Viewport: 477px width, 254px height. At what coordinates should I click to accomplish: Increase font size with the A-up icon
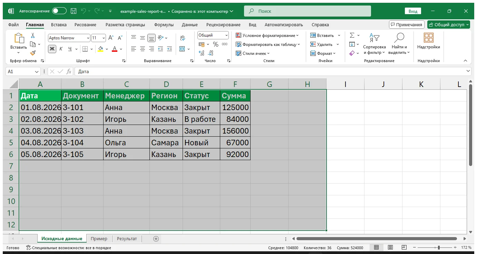coord(111,38)
